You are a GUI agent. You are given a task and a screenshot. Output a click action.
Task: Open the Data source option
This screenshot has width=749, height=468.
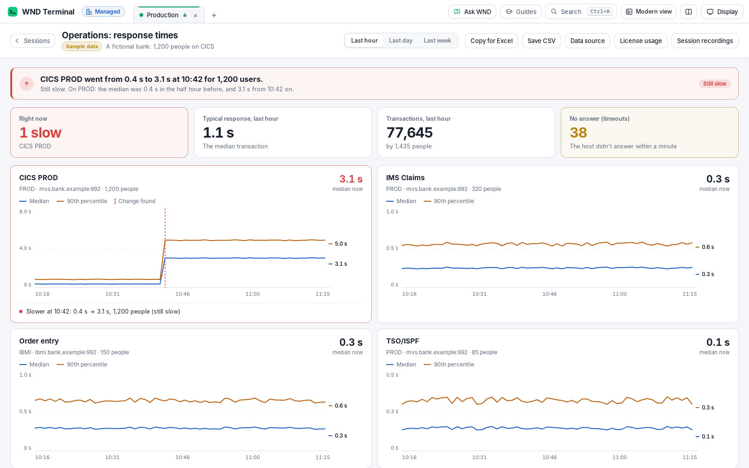587,41
